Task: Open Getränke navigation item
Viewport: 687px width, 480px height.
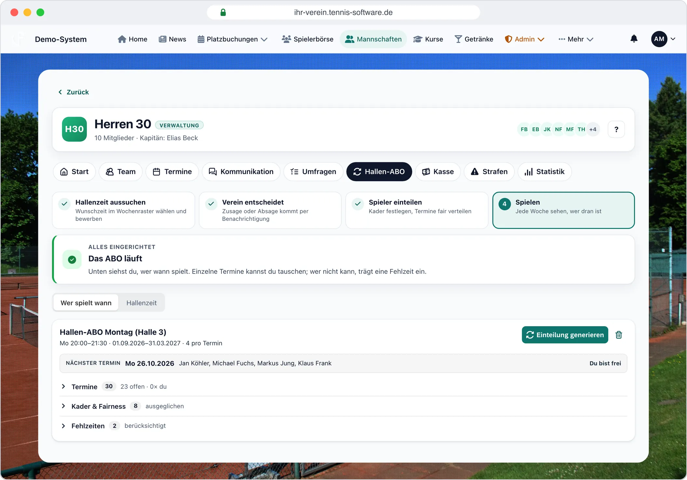Action: click(x=474, y=39)
